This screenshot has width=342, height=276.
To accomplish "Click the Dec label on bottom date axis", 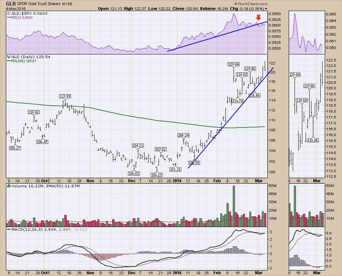I will click(132, 273).
